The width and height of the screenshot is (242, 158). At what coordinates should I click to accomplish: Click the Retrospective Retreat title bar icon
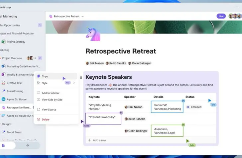pos(51,16)
